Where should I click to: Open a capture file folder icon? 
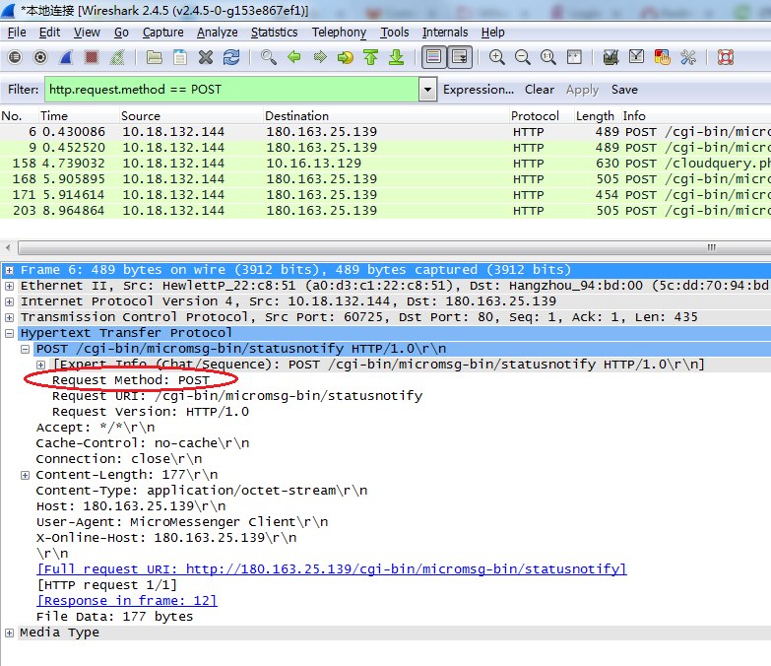click(x=155, y=57)
